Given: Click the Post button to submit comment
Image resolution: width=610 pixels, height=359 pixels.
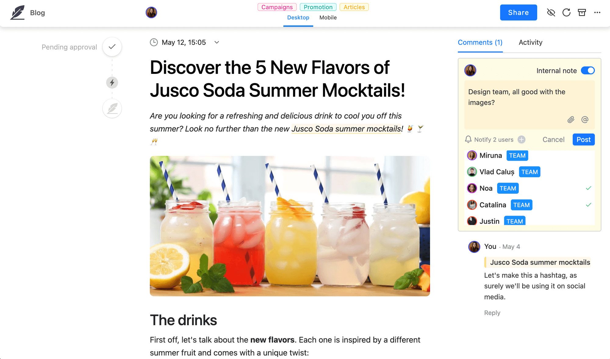Looking at the screenshot, I should (583, 139).
